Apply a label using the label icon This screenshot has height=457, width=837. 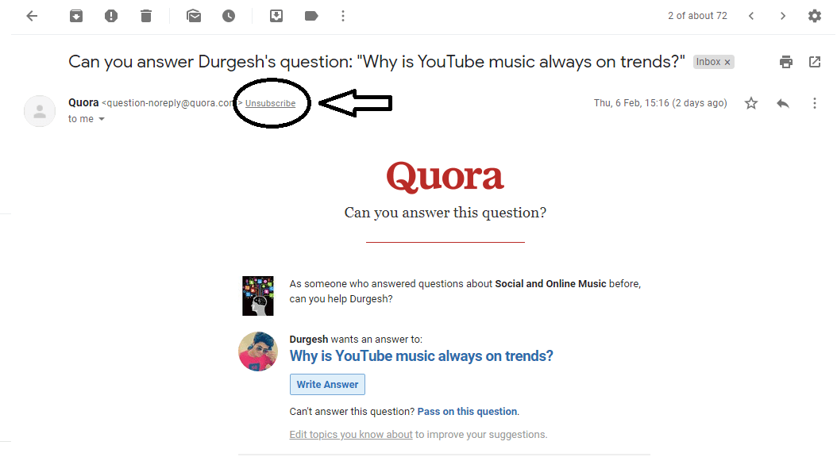point(310,15)
